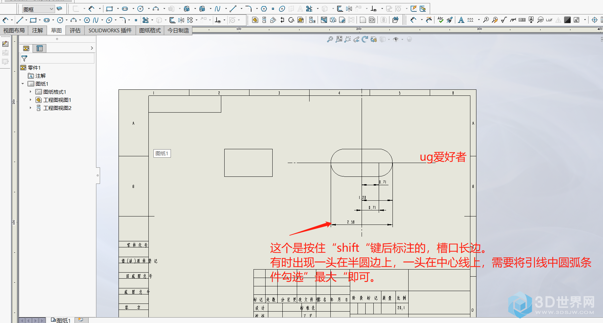
Task: Open the 图框 layer dropdown
Action: pyautogui.click(x=38, y=9)
